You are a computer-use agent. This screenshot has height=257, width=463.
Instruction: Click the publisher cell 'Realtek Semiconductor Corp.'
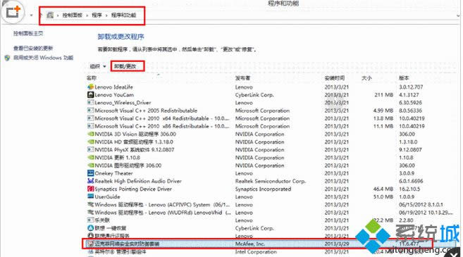271,181
